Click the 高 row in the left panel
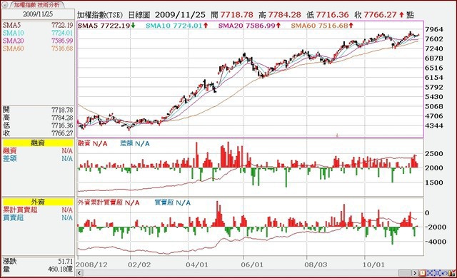The width and height of the screenshot is (457, 278). click(x=38, y=118)
